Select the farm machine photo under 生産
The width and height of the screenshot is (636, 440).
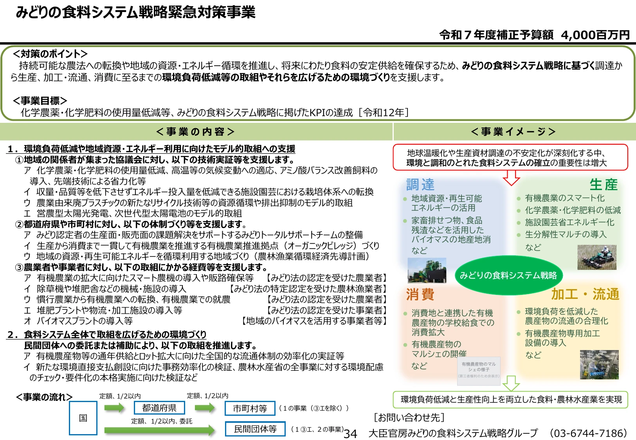coord(597,257)
